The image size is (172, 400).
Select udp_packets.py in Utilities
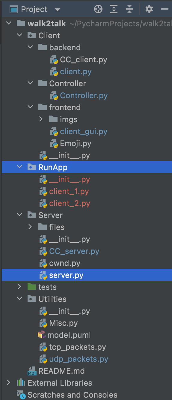click(79, 359)
